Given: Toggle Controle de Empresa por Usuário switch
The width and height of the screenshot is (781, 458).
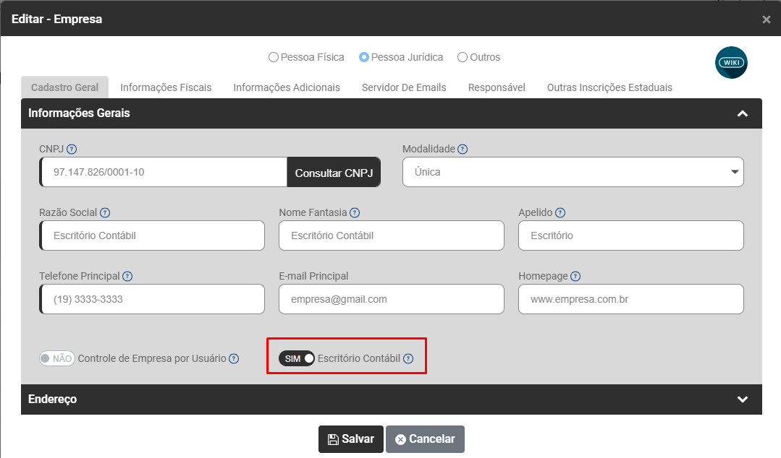Looking at the screenshot, I should point(57,359).
